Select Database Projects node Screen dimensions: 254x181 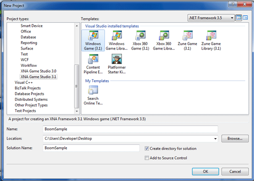point(29,94)
